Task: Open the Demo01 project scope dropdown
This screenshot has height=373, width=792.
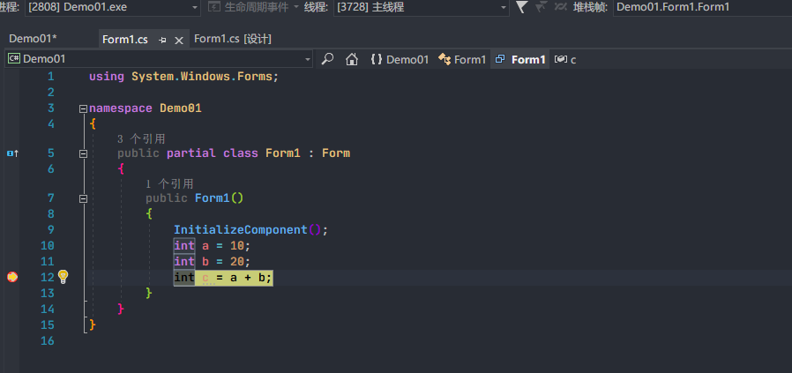Action: pos(159,59)
